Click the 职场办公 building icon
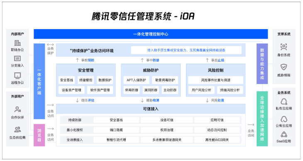The image size is (303, 161). coord(17,43)
